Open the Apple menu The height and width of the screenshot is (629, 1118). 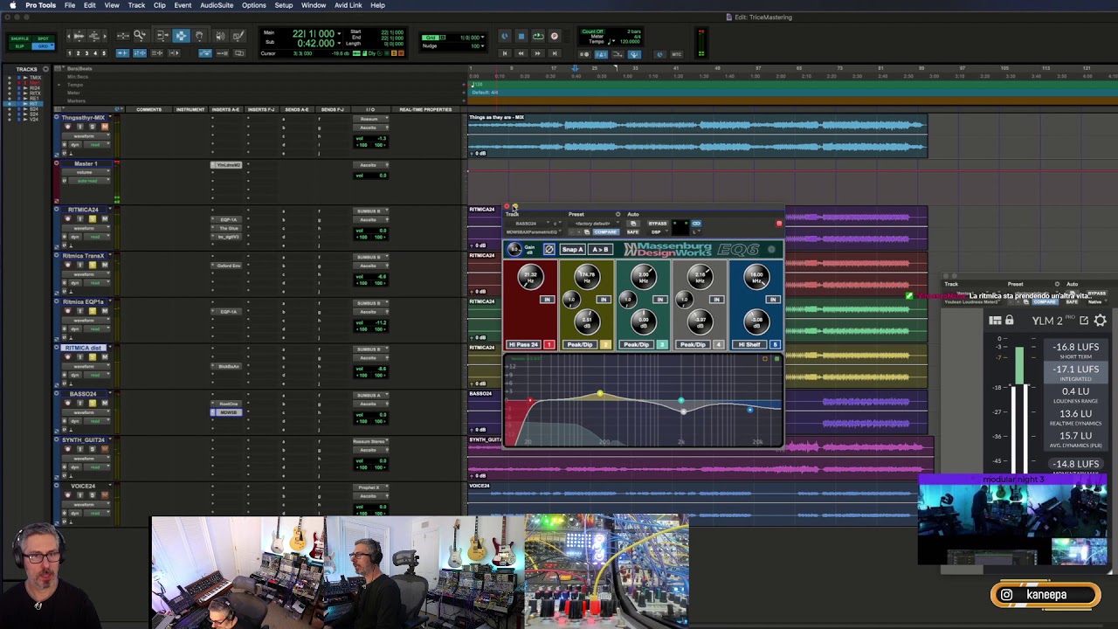tap(12, 5)
